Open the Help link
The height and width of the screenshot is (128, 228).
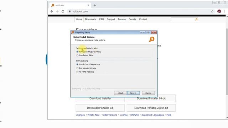169,115
